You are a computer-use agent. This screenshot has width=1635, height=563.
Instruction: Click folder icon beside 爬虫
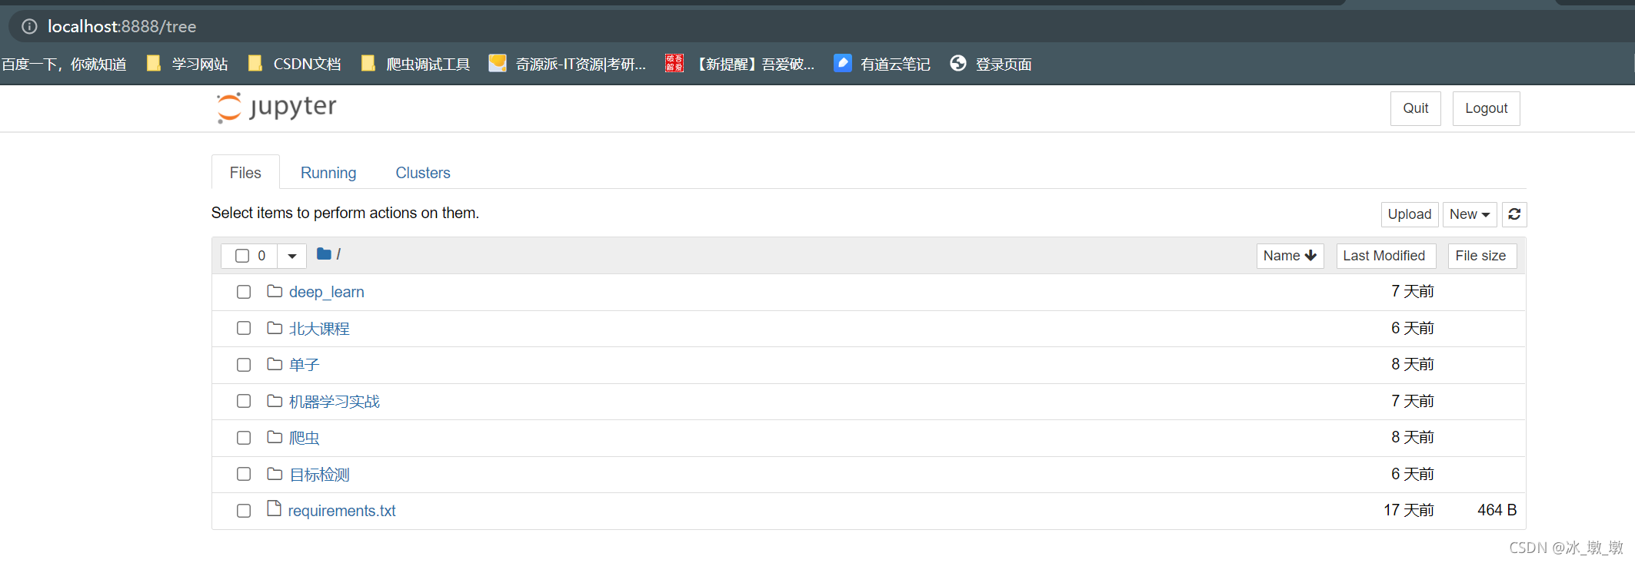(x=275, y=437)
